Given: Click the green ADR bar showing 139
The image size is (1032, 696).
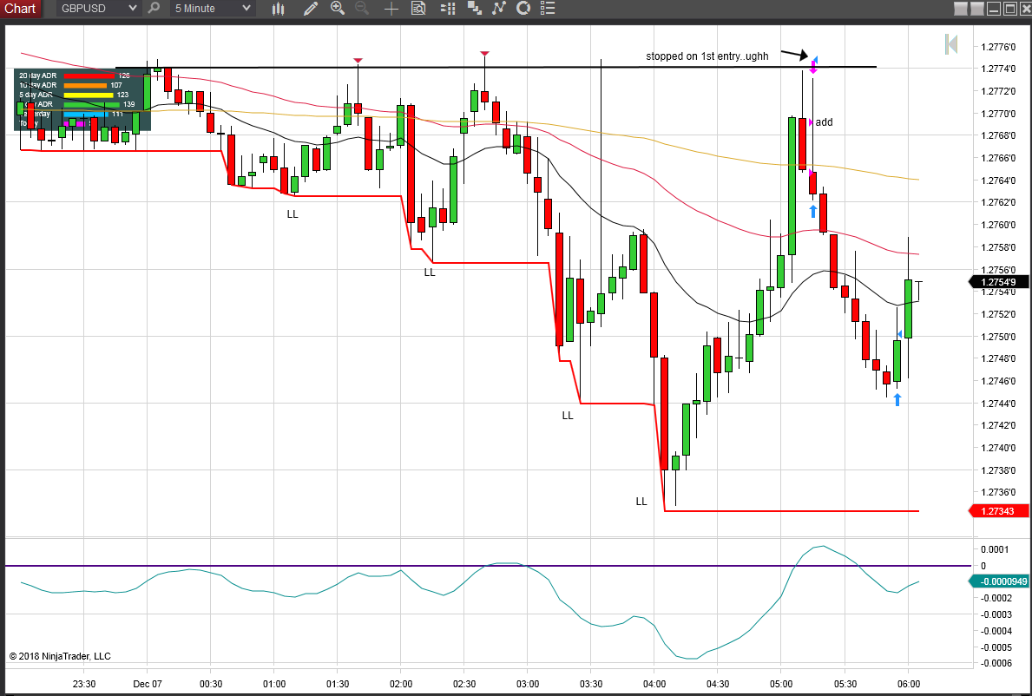Looking at the screenshot, I should tap(91, 105).
